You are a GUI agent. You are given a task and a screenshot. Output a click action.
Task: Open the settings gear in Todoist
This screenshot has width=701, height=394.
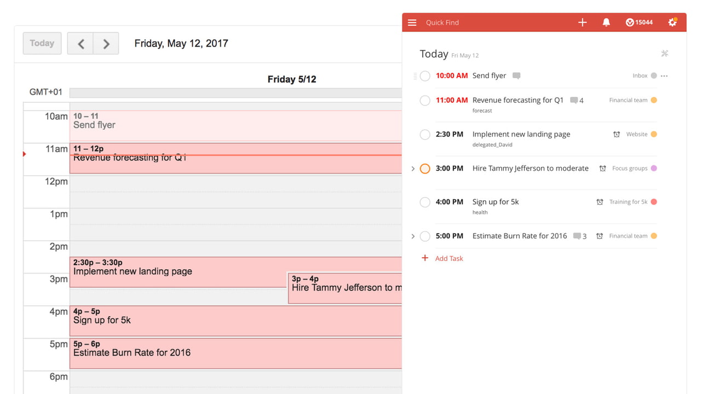[673, 22]
